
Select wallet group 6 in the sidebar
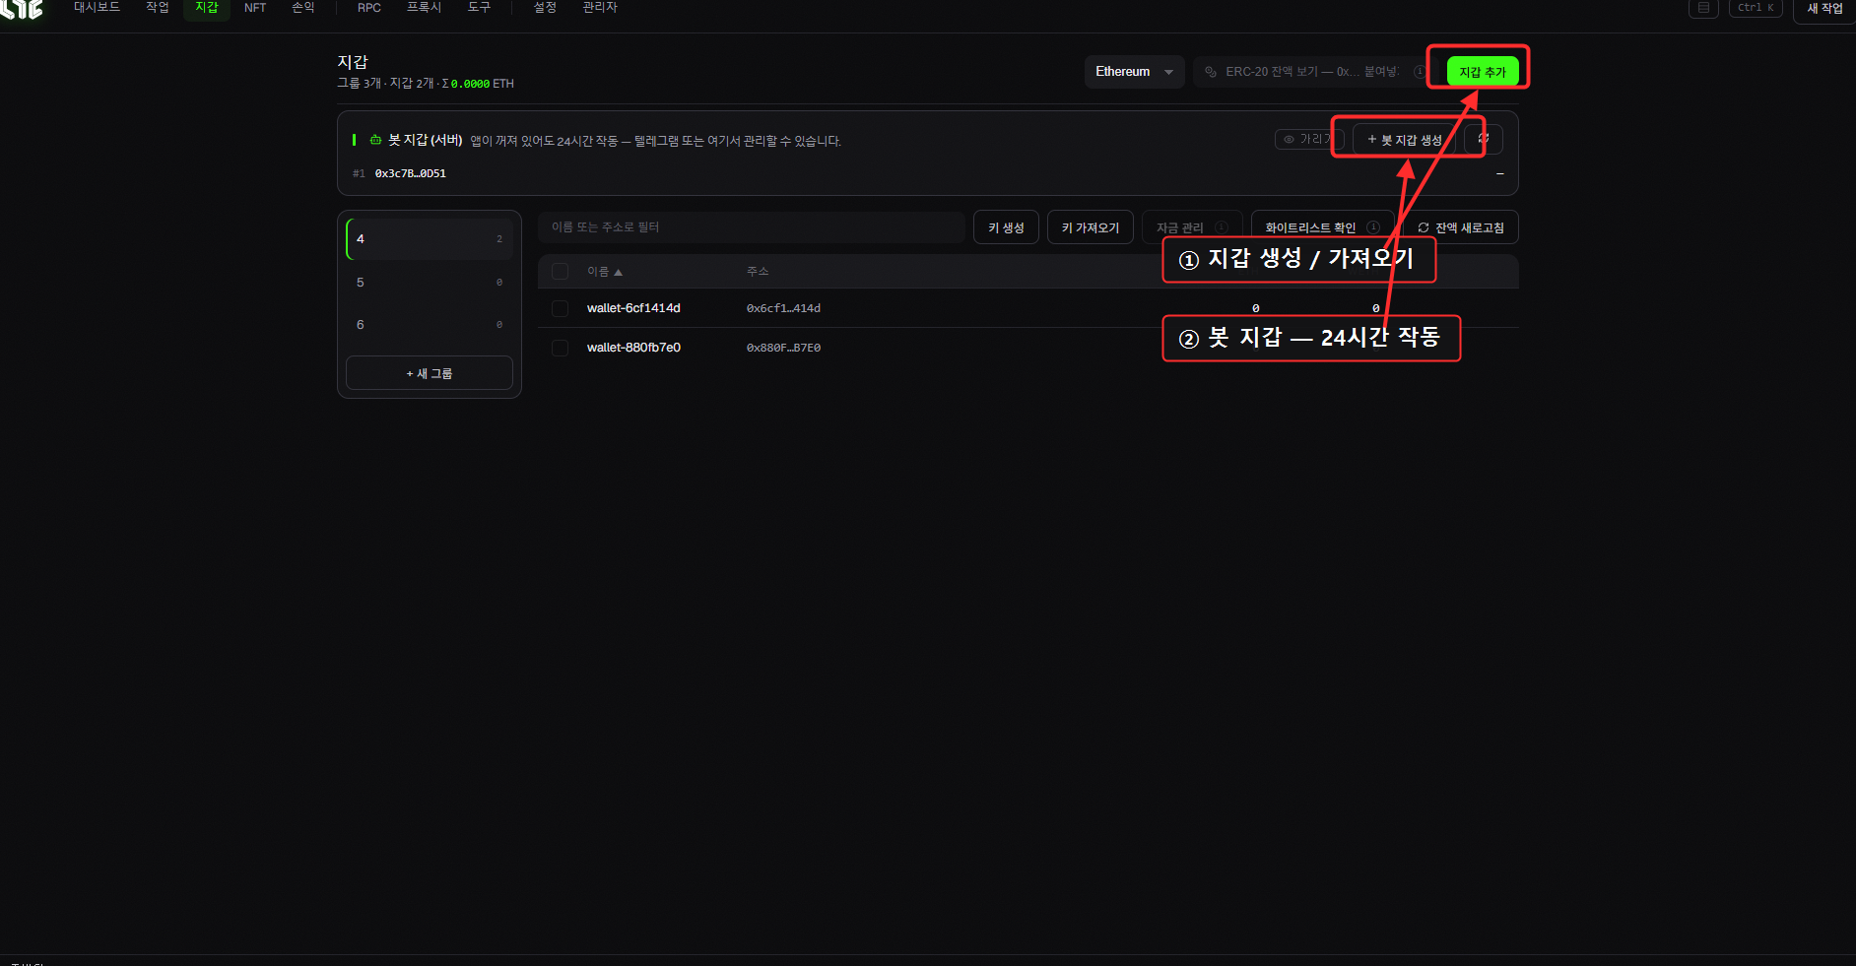tap(430, 325)
